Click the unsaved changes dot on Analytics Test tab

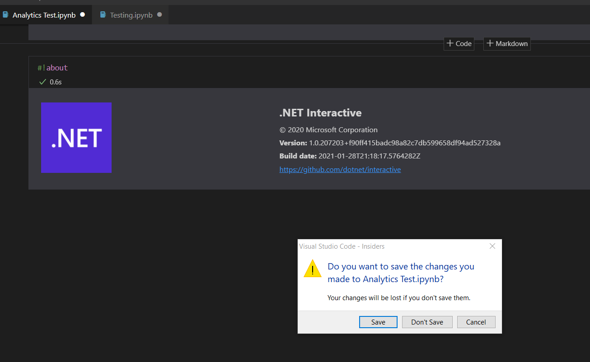click(82, 14)
